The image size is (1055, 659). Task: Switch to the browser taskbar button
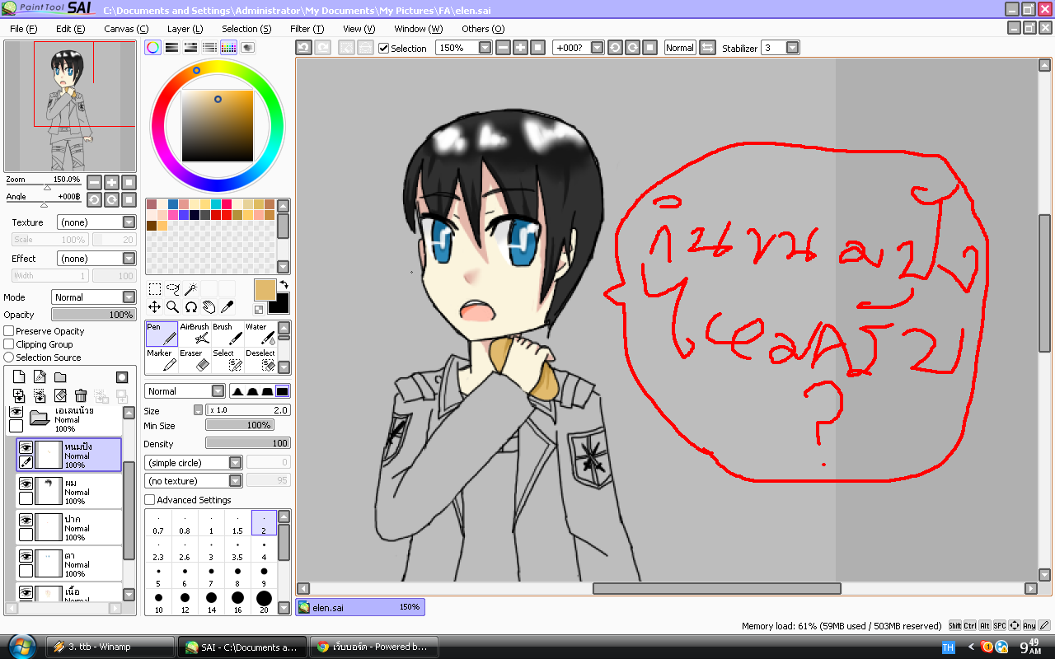[374, 647]
